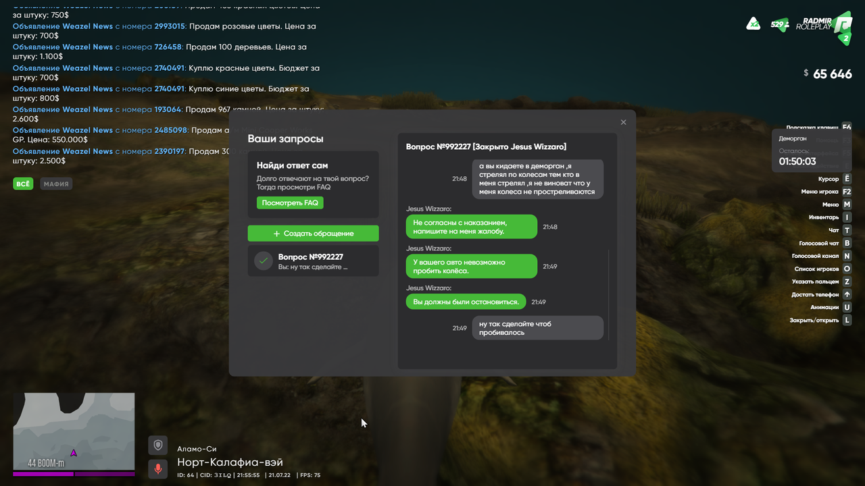Click the minimap player arrow marker
865x486 pixels.
(74, 452)
